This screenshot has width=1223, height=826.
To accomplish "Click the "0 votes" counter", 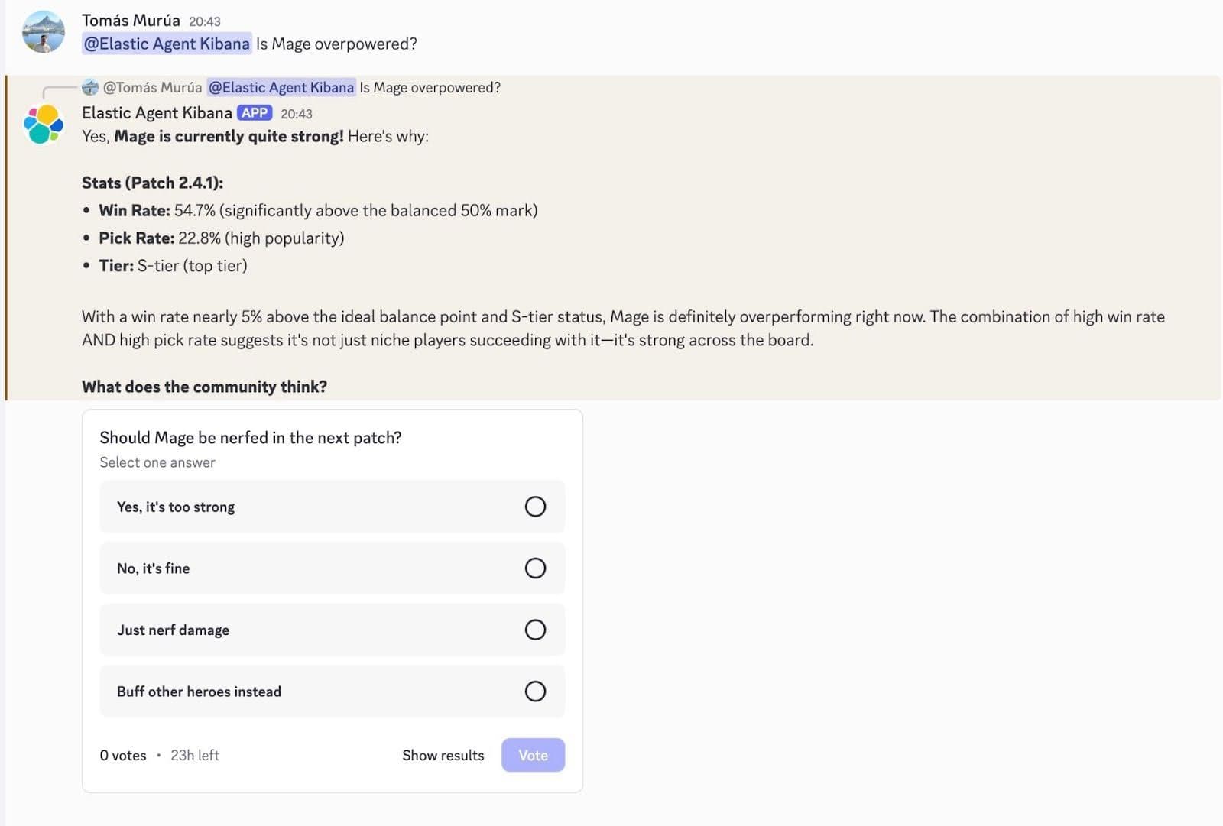I will click(122, 755).
